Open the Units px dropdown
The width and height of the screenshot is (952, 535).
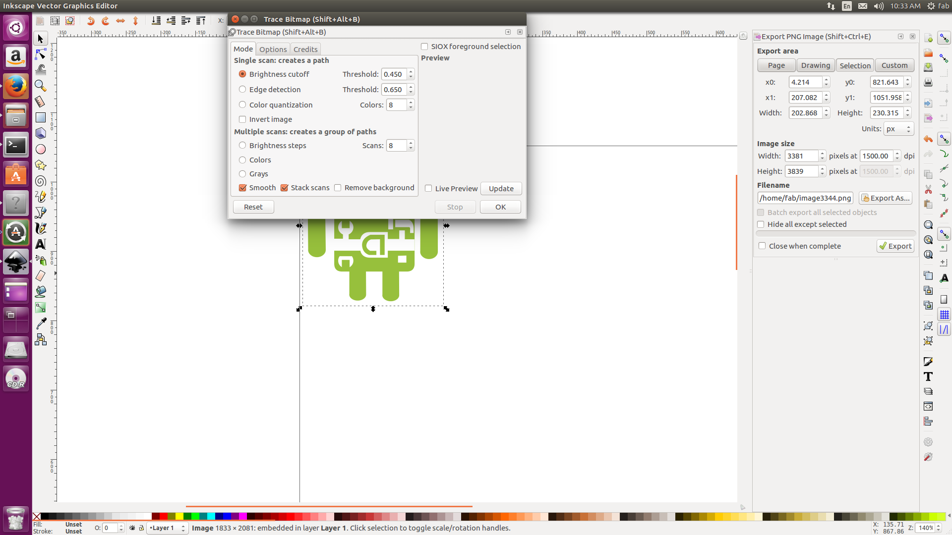898,129
